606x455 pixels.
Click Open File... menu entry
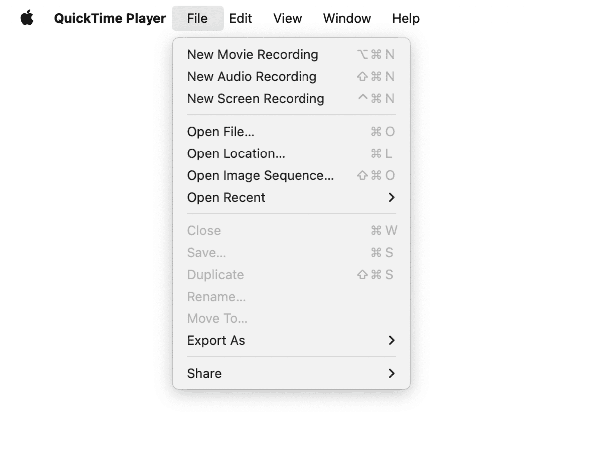point(221,132)
